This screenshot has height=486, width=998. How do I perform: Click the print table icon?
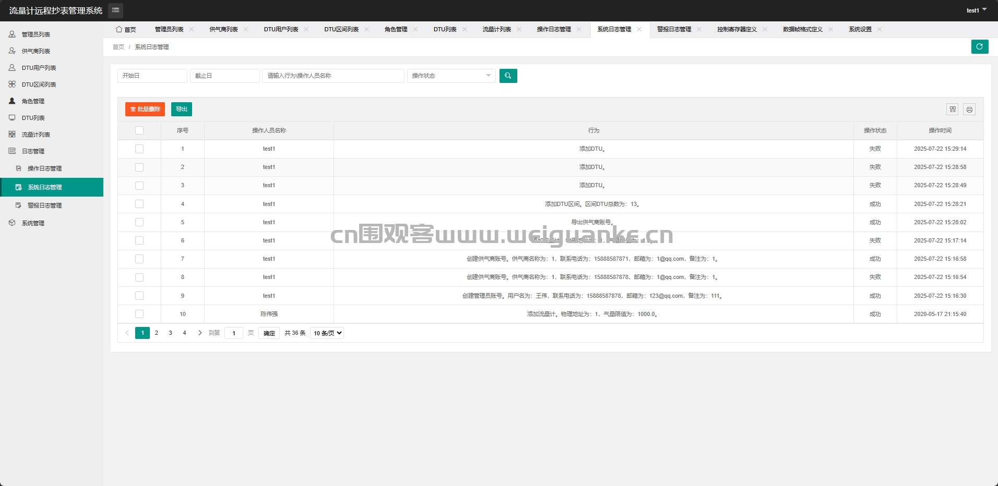pyautogui.click(x=969, y=109)
